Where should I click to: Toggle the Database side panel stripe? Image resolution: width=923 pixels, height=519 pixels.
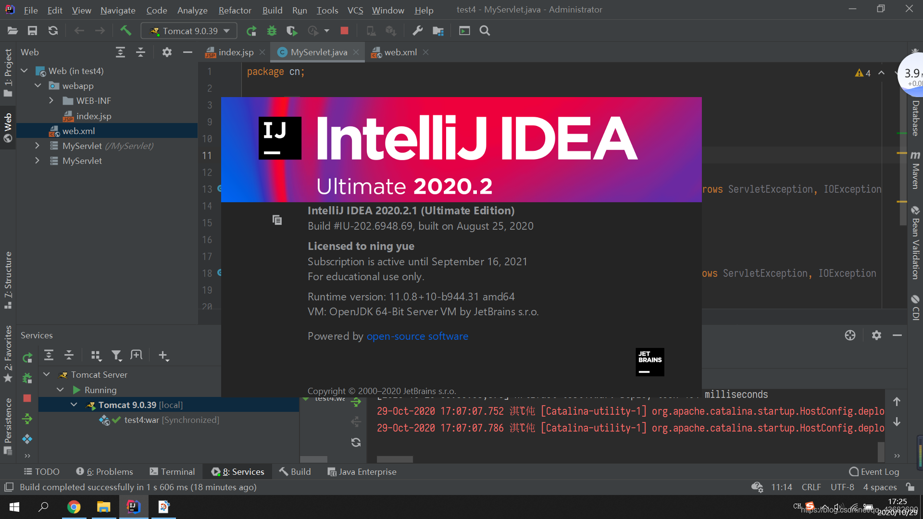pos(915,118)
